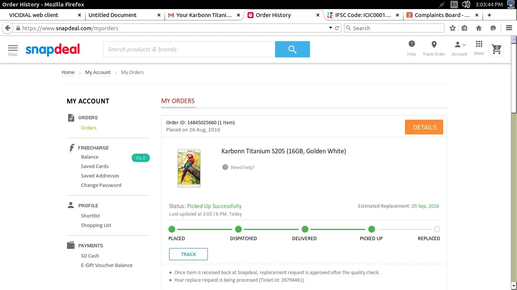Open the Snapdeal Shop hamburger menu
The width and height of the screenshot is (517, 290).
(x=13, y=49)
